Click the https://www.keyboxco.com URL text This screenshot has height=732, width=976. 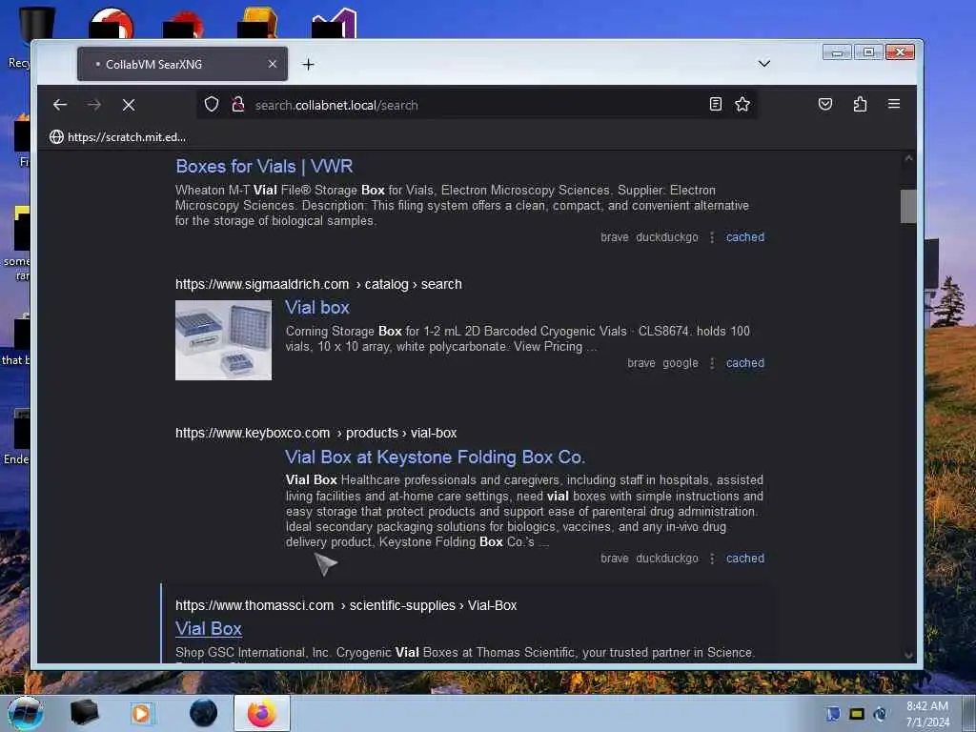tap(253, 434)
